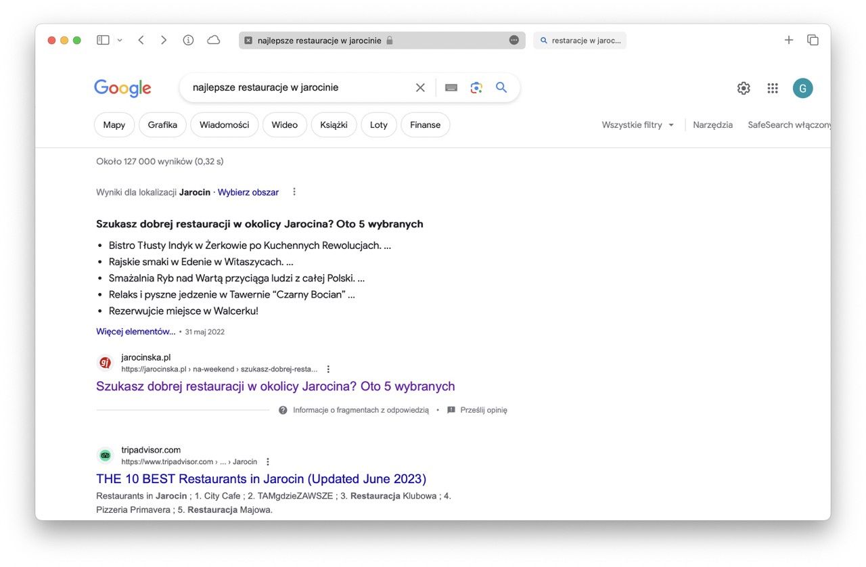Click the 'Smażalnia Ryb nad Wartą' bullet
Viewport: 866px width, 567px height.
[x=237, y=278]
